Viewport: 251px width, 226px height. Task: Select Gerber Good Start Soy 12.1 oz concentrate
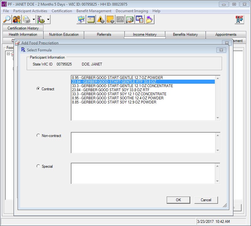(x=143, y=94)
